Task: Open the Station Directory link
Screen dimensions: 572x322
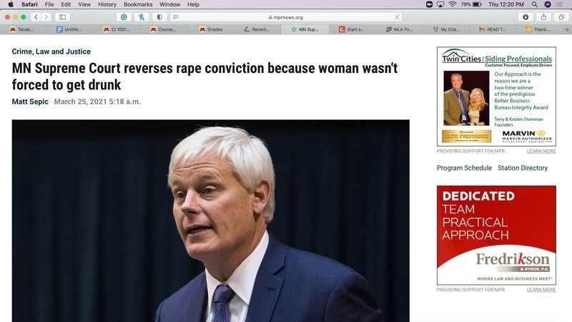Action: pos(523,168)
